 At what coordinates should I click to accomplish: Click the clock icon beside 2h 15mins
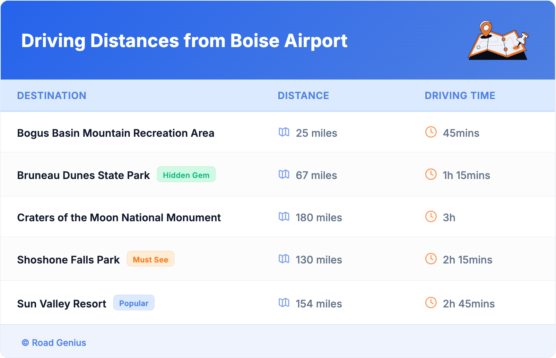pyautogui.click(x=431, y=259)
